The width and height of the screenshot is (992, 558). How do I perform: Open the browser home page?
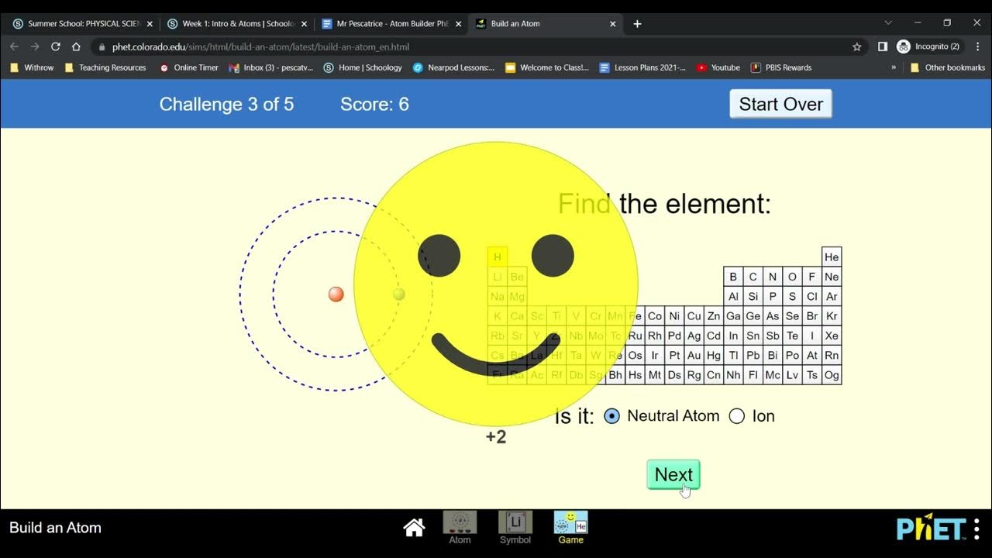point(76,46)
